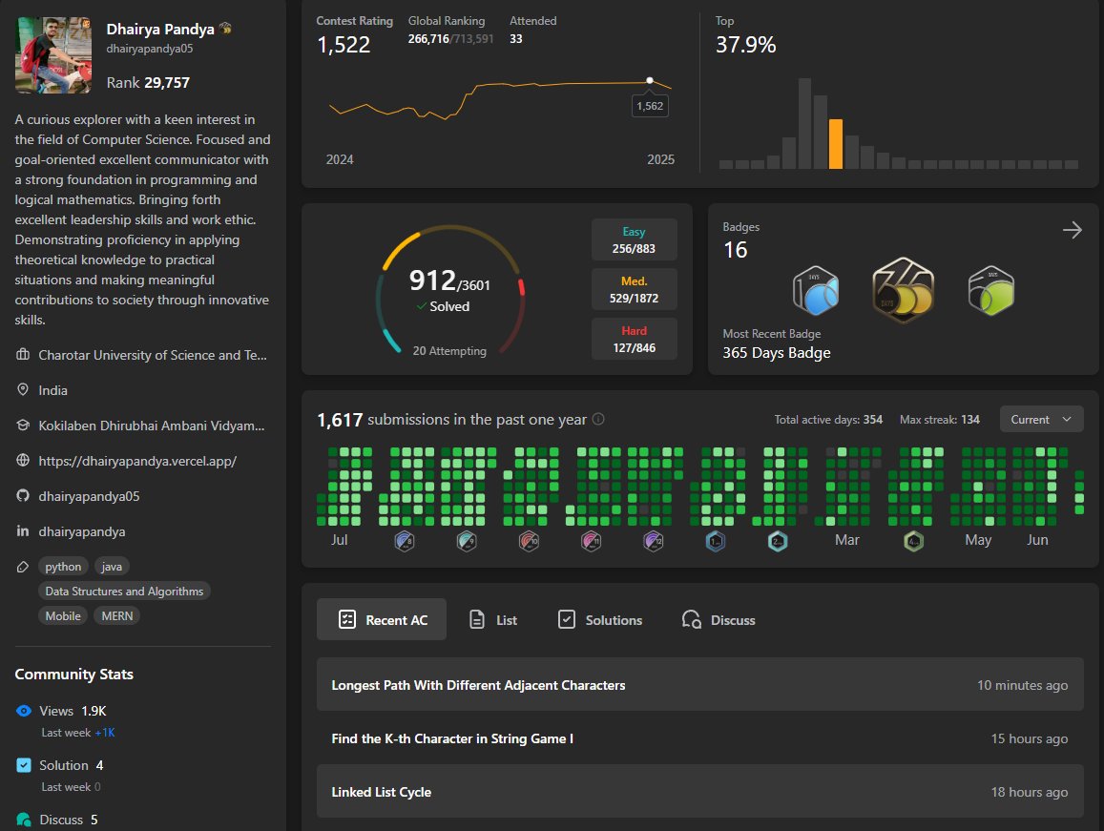Click the Solution checkmark icon
The height and width of the screenshot is (831, 1104).
(x=24, y=765)
